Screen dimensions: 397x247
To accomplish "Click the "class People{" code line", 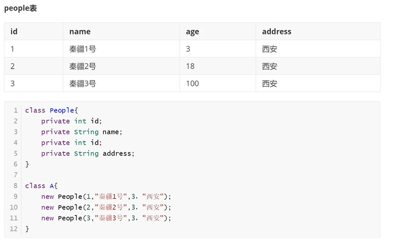I will pyautogui.click(x=51, y=110).
